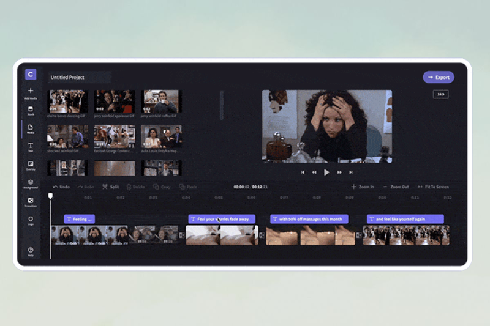Viewport: 490px width, 326px height.
Task: Open the Stock library sidebar item
Action: [x=31, y=111]
